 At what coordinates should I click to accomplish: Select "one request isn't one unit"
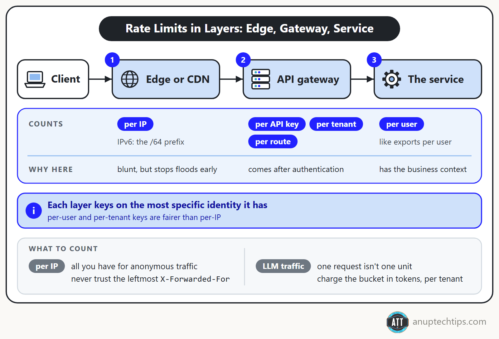[365, 266]
